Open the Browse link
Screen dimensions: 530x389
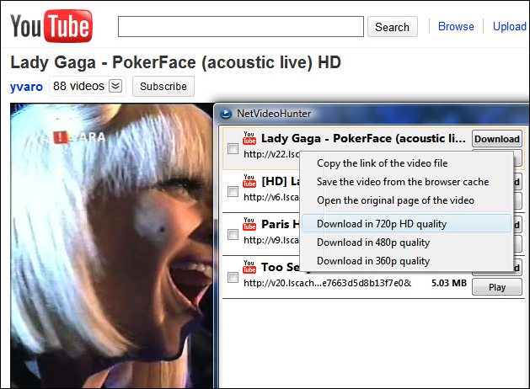pyautogui.click(x=456, y=26)
